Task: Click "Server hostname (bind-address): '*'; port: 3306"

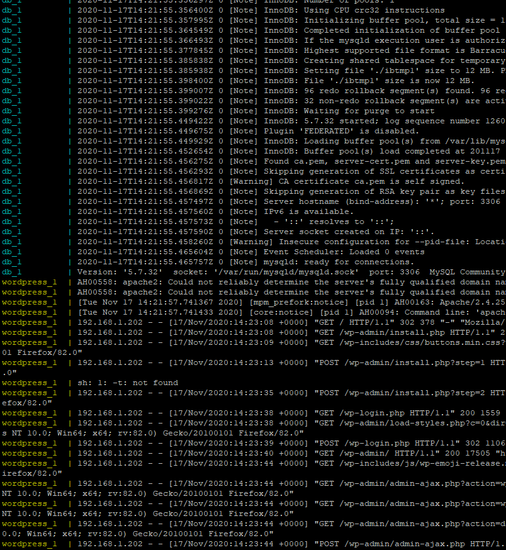Action: [x=382, y=202]
